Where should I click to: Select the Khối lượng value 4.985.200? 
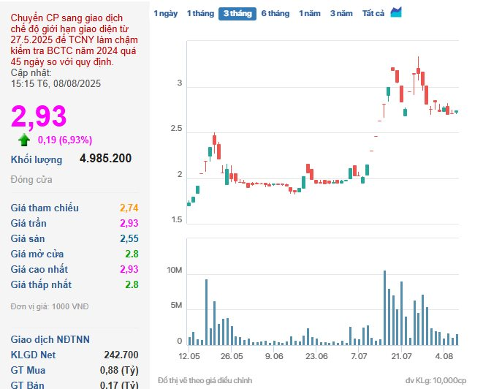tap(106, 159)
